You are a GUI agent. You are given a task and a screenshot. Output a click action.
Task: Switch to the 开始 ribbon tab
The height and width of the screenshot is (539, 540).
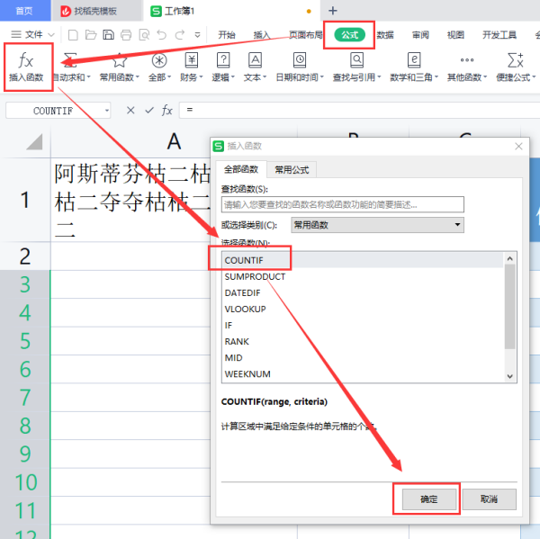[x=226, y=35]
